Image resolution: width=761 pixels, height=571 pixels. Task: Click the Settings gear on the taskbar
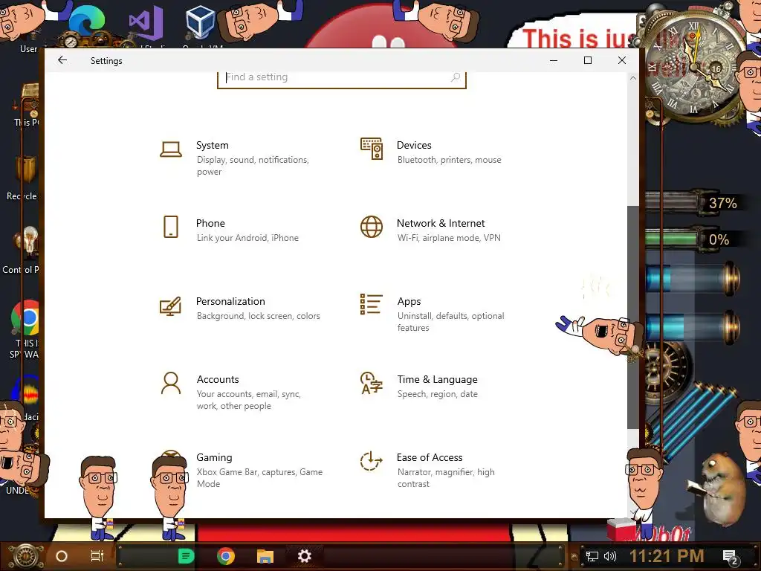[304, 556]
